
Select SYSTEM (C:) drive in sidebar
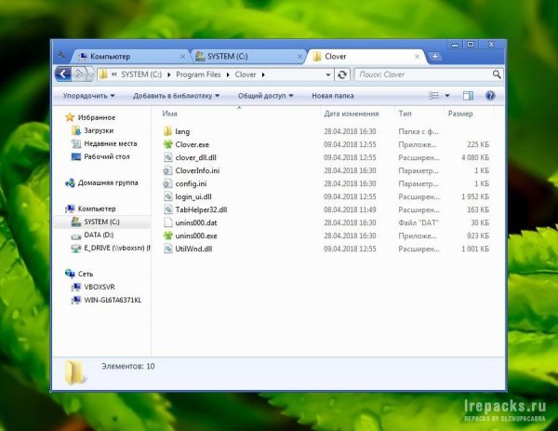point(101,222)
